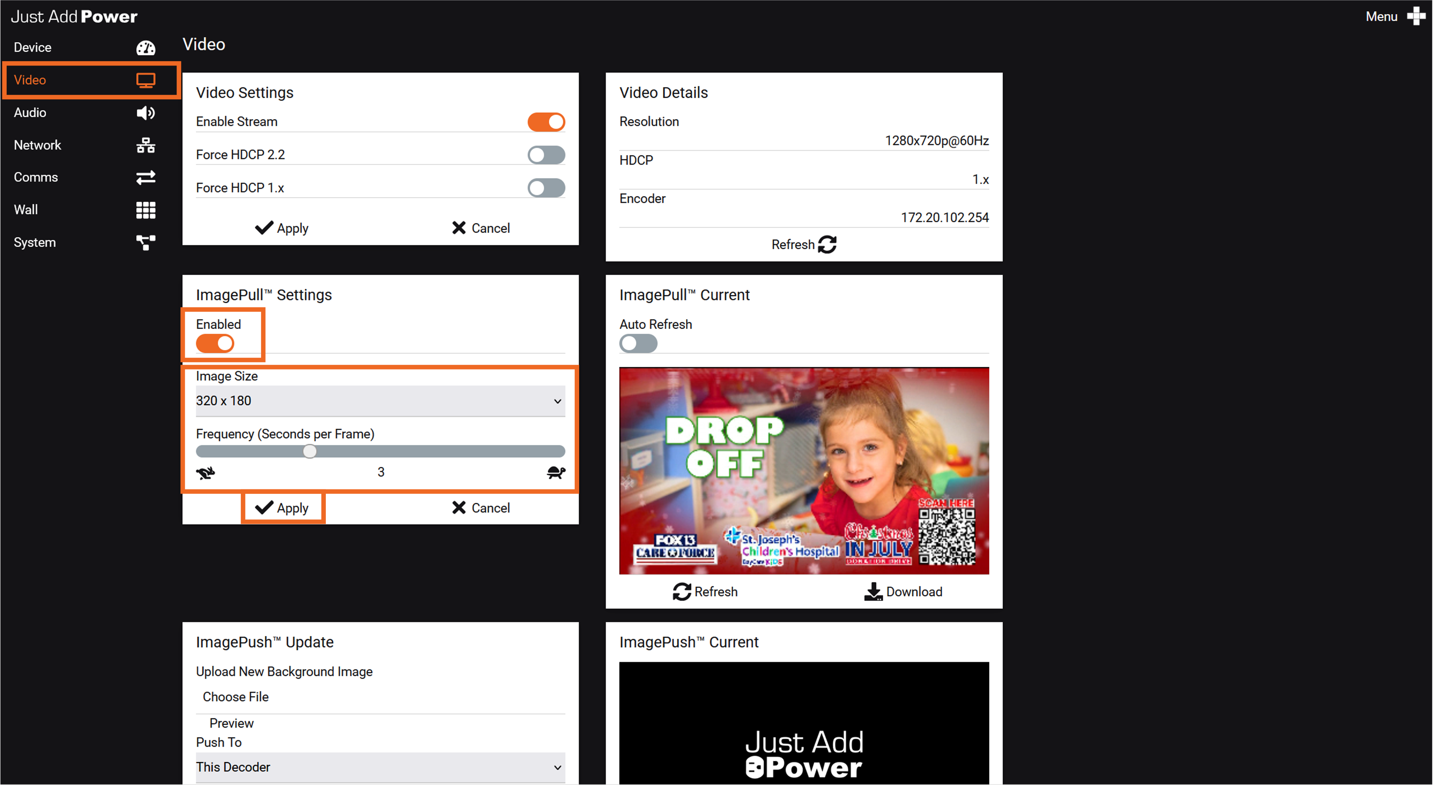This screenshot has height=785, width=1433.
Task: Turn on Force HDCP 2.2 switch
Action: [546, 155]
